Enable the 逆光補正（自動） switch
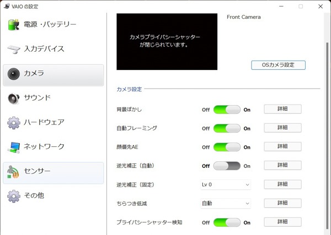 click(x=227, y=166)
